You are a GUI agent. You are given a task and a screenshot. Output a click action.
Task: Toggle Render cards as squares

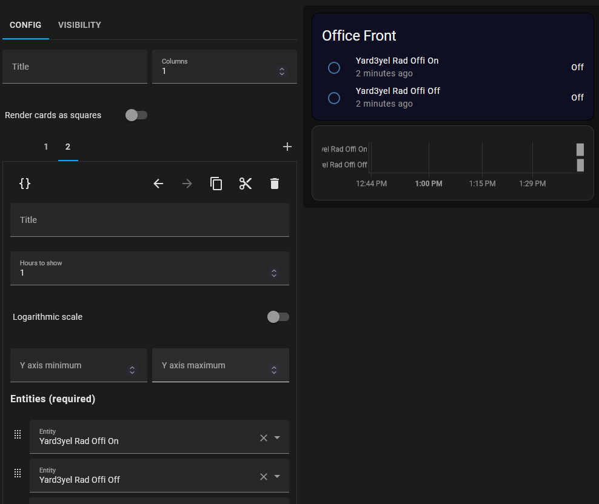pyautogui.click(x=136, y=115)
